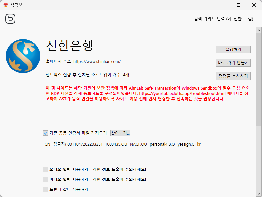Click the software count text 4개
Image resolution: width=262 pixels, height=197 pixels.
[x=87, y=75]
